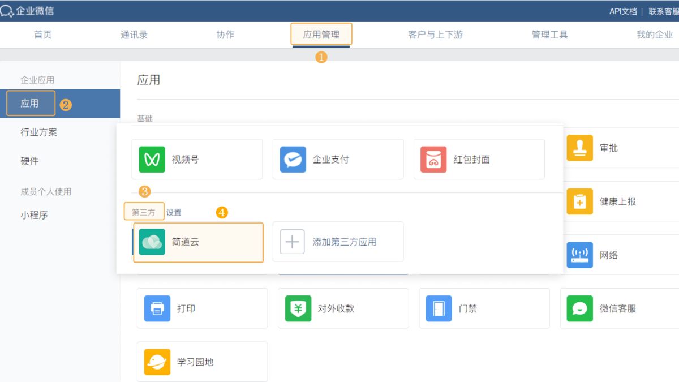Click the 门禁 app name
The height and width of the screenshot is (382, 679).
tap(468, 308)
